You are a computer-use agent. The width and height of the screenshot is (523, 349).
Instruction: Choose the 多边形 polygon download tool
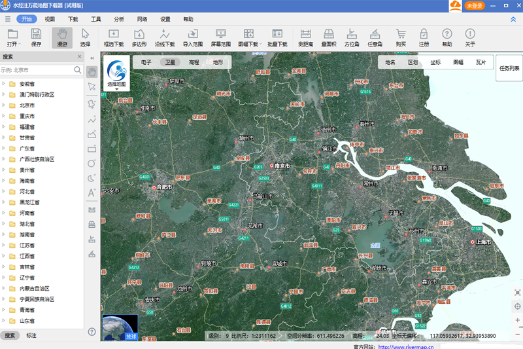tap(139, 37)
